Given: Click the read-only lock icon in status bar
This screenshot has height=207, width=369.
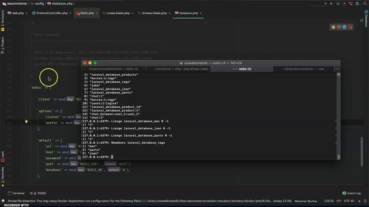Looking at the screenshot, I should click(x=359, y=201).
